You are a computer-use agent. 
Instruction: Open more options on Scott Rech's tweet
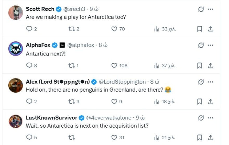(211, 9)
